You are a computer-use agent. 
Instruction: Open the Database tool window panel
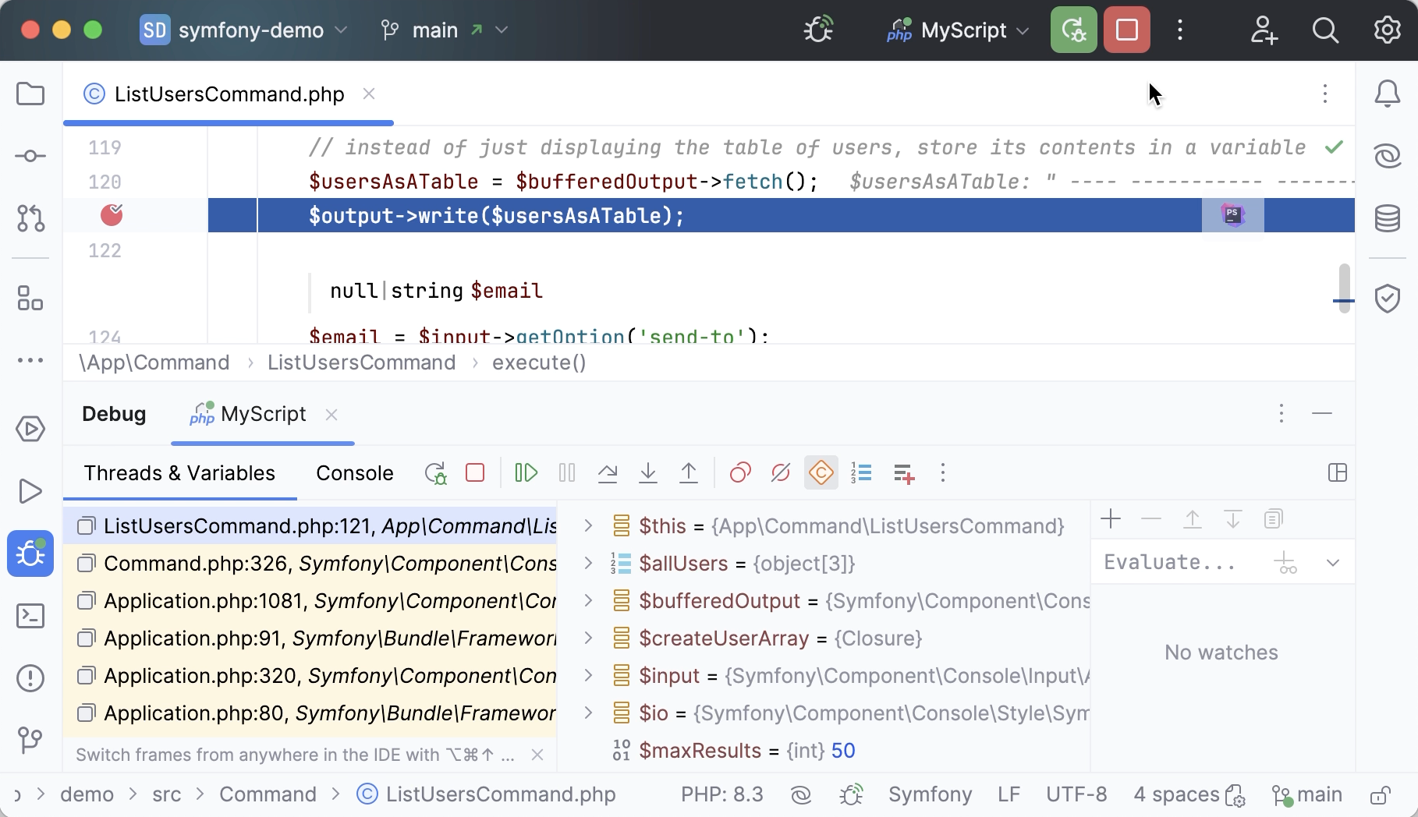point(1388,218)
